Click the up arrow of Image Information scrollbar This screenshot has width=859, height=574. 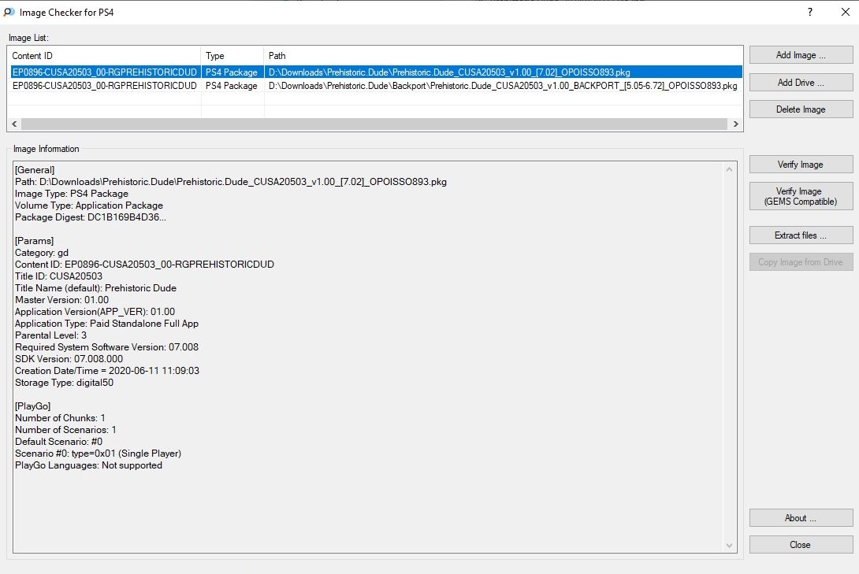[x=729, y=169]
